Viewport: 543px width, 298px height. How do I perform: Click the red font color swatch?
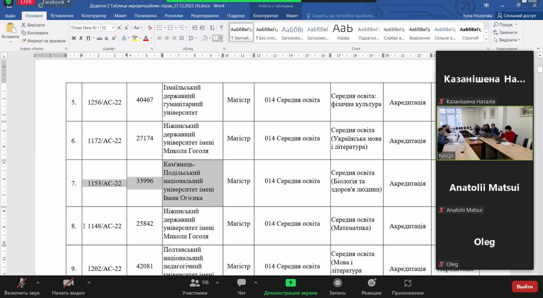tap(146, 38)
